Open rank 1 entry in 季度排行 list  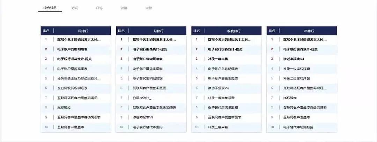pos(230,40)
